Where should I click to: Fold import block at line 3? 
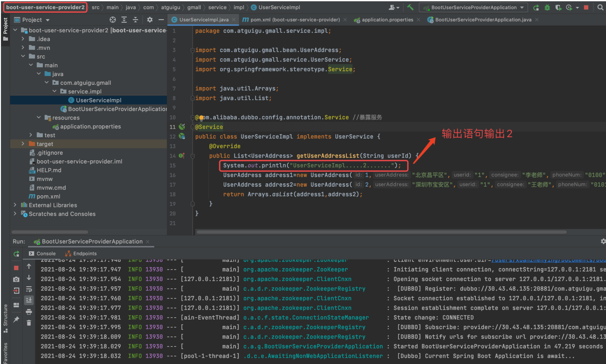192,50
